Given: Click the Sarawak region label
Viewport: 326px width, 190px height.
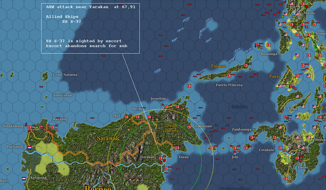Looking at the screenshot, I should [x=108, y=138].
